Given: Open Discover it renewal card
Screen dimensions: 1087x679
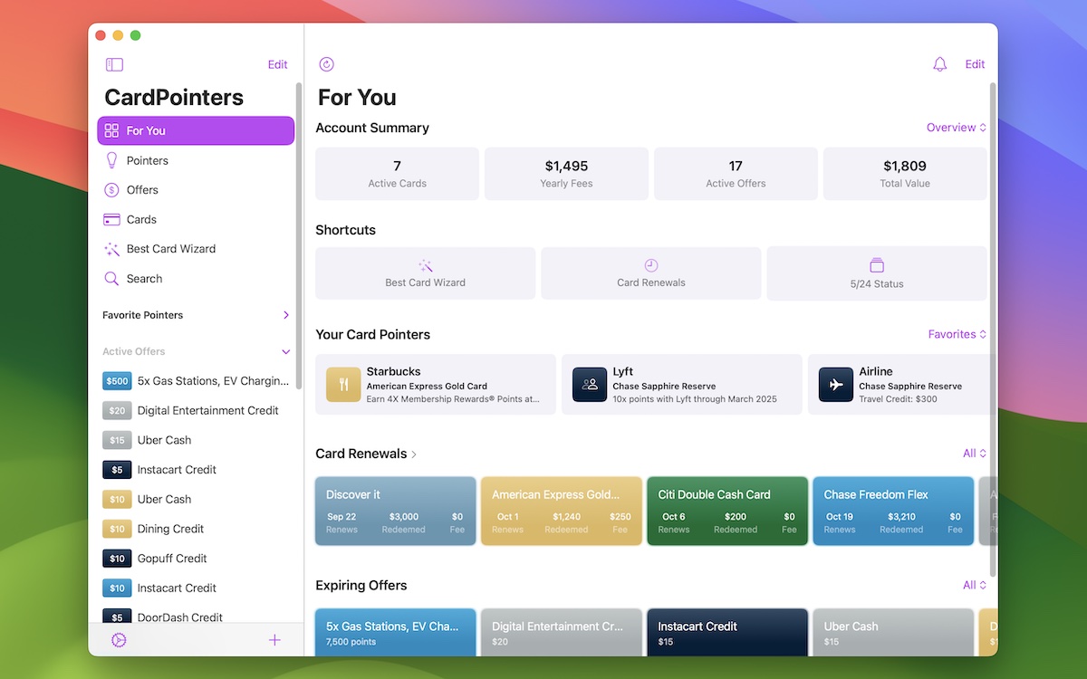Looking at the screenshot, I should pyautogui.click(x=396, y=512).
